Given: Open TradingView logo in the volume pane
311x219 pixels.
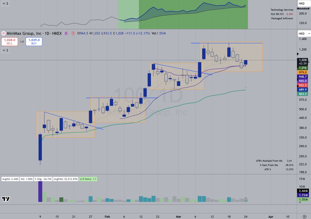Looking at the screenshot, I should coord(6,199).
